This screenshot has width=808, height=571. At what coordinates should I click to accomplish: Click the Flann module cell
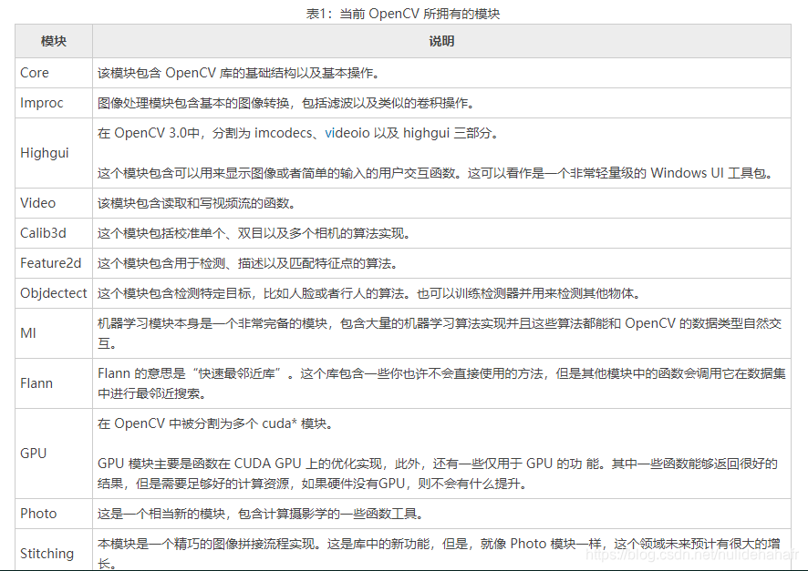point(54,383)
